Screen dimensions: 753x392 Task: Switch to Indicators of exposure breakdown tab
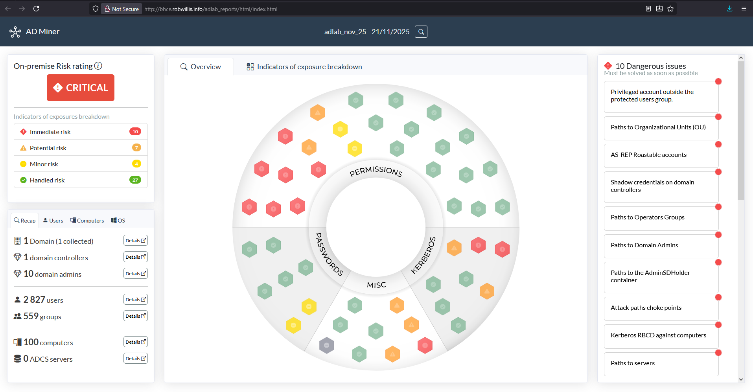click(304, 67)
